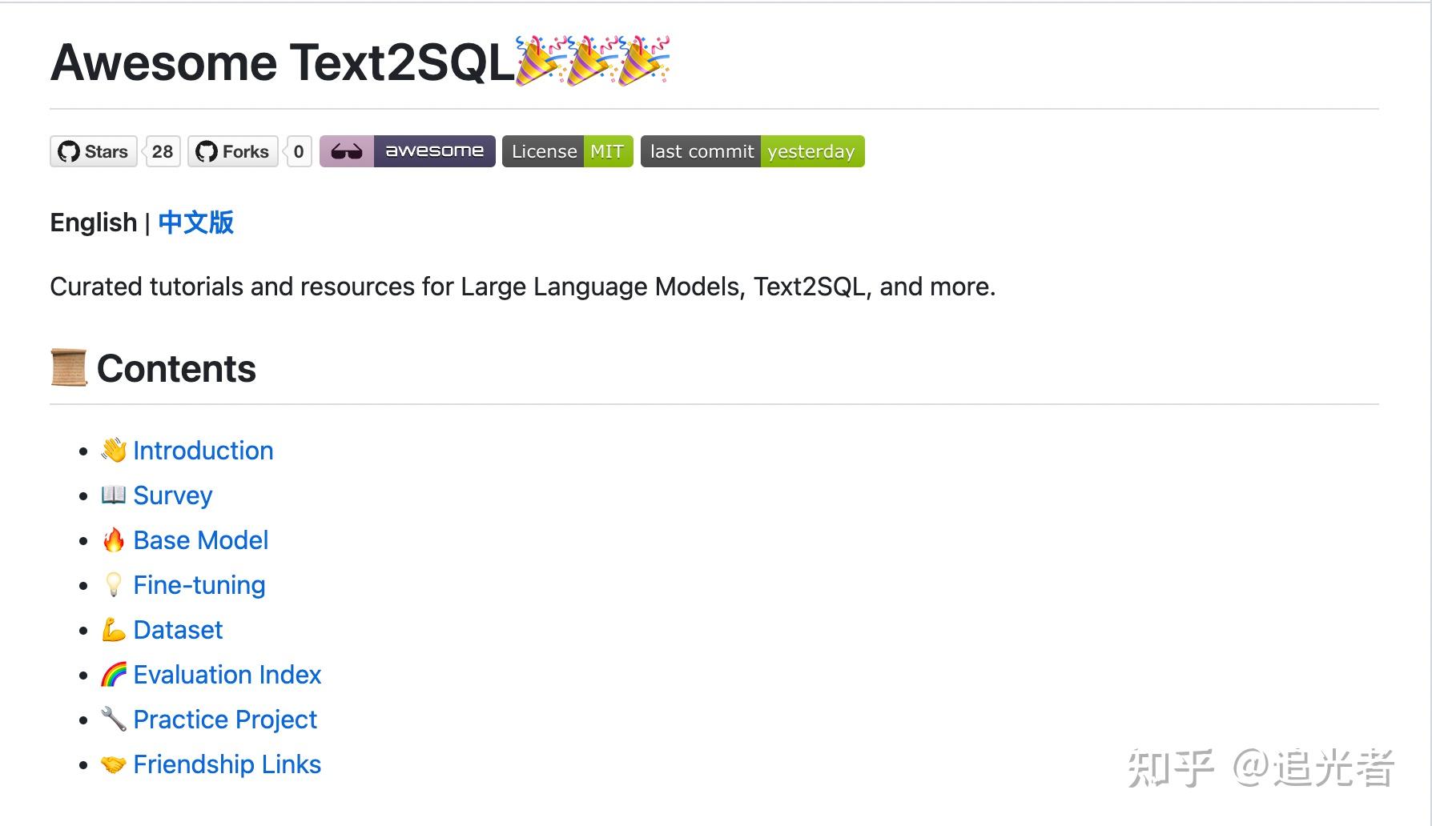
Task: Click the star count showing 28
Action: [162, 151]
